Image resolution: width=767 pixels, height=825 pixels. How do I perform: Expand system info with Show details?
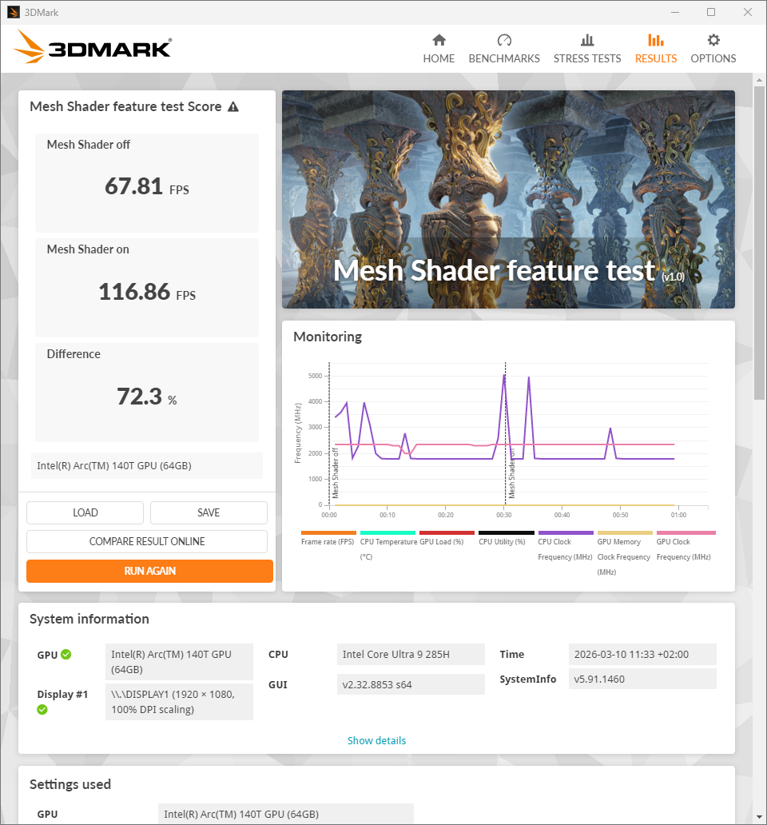376,741
